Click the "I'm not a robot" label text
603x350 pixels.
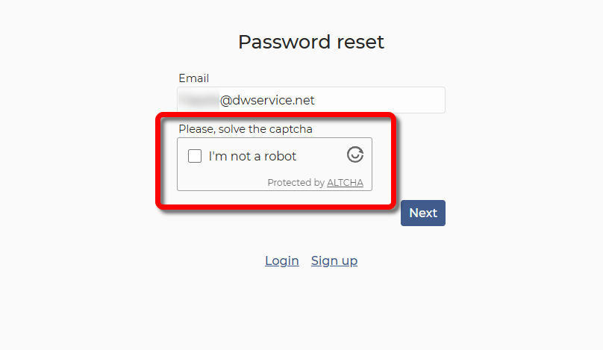coord(252,157)
